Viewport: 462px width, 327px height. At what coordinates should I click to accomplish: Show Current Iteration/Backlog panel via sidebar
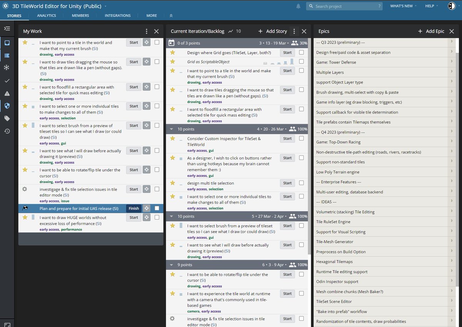point(7,55)
